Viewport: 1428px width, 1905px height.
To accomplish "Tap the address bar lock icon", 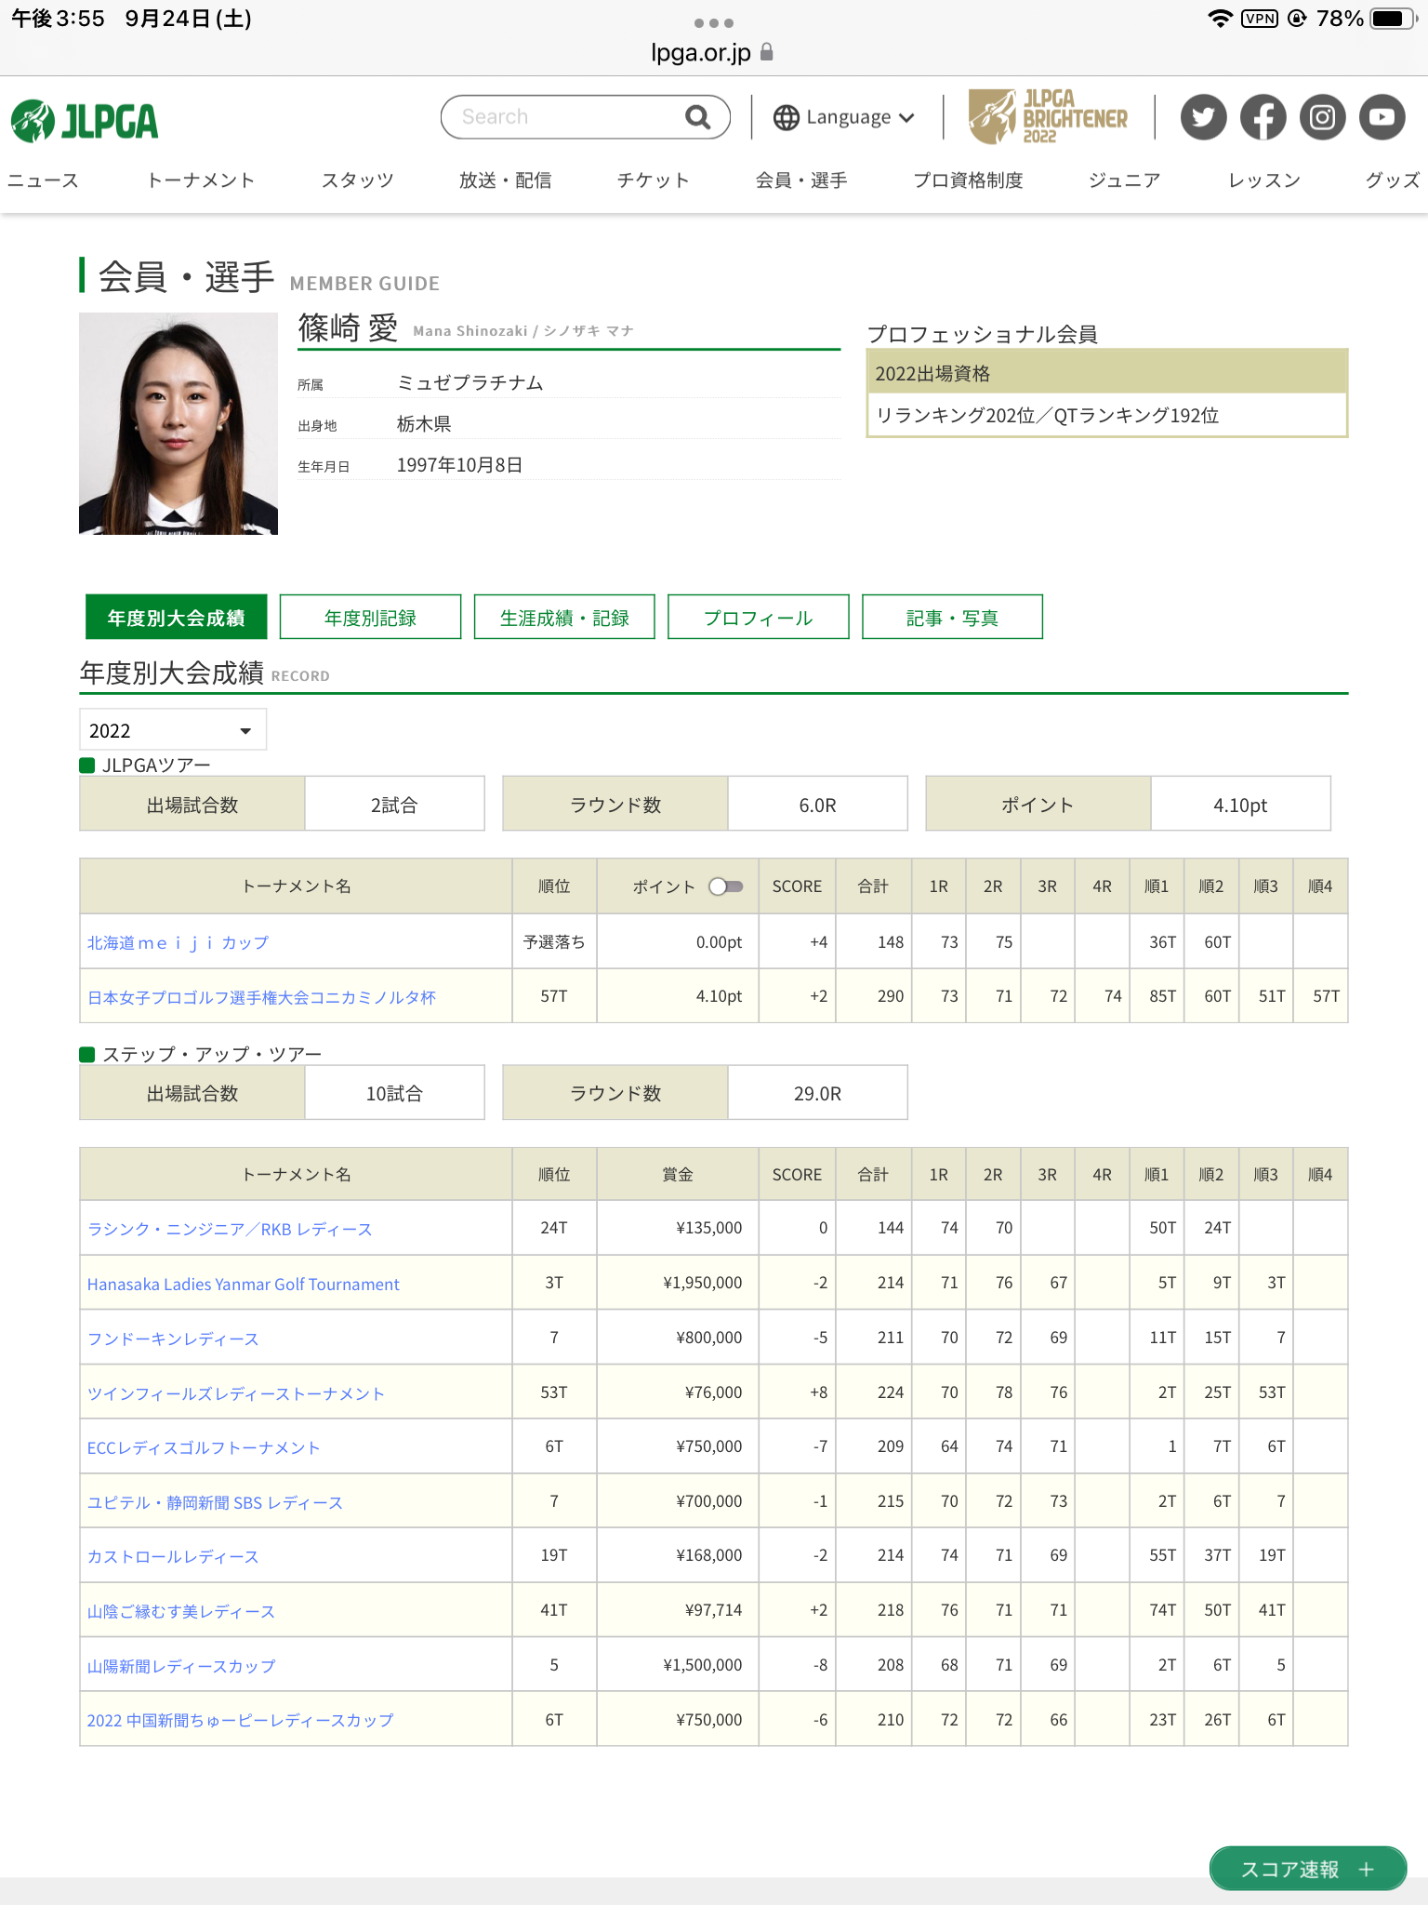I will pos(767,52).
